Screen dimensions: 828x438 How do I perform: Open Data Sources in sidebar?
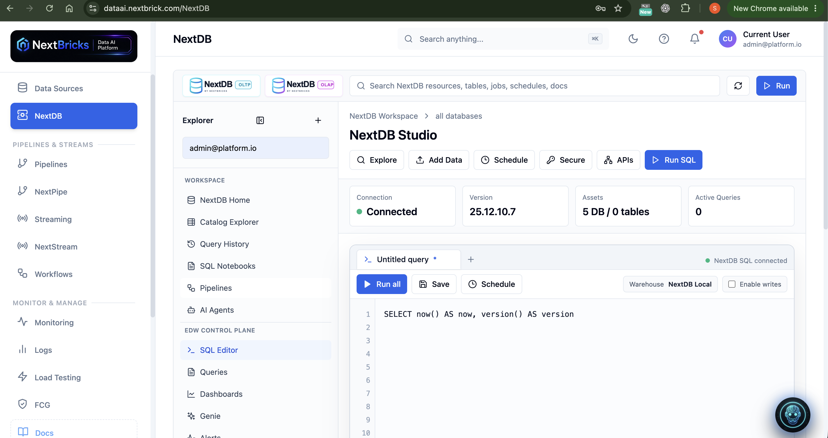click(74, 88)
